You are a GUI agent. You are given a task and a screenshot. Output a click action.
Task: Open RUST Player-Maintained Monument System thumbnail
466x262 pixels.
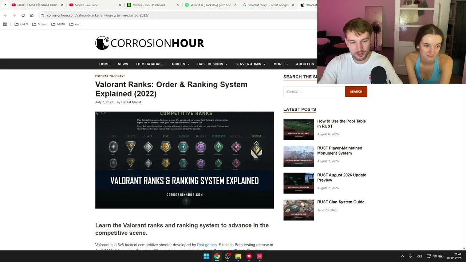[x=299, y=156]
